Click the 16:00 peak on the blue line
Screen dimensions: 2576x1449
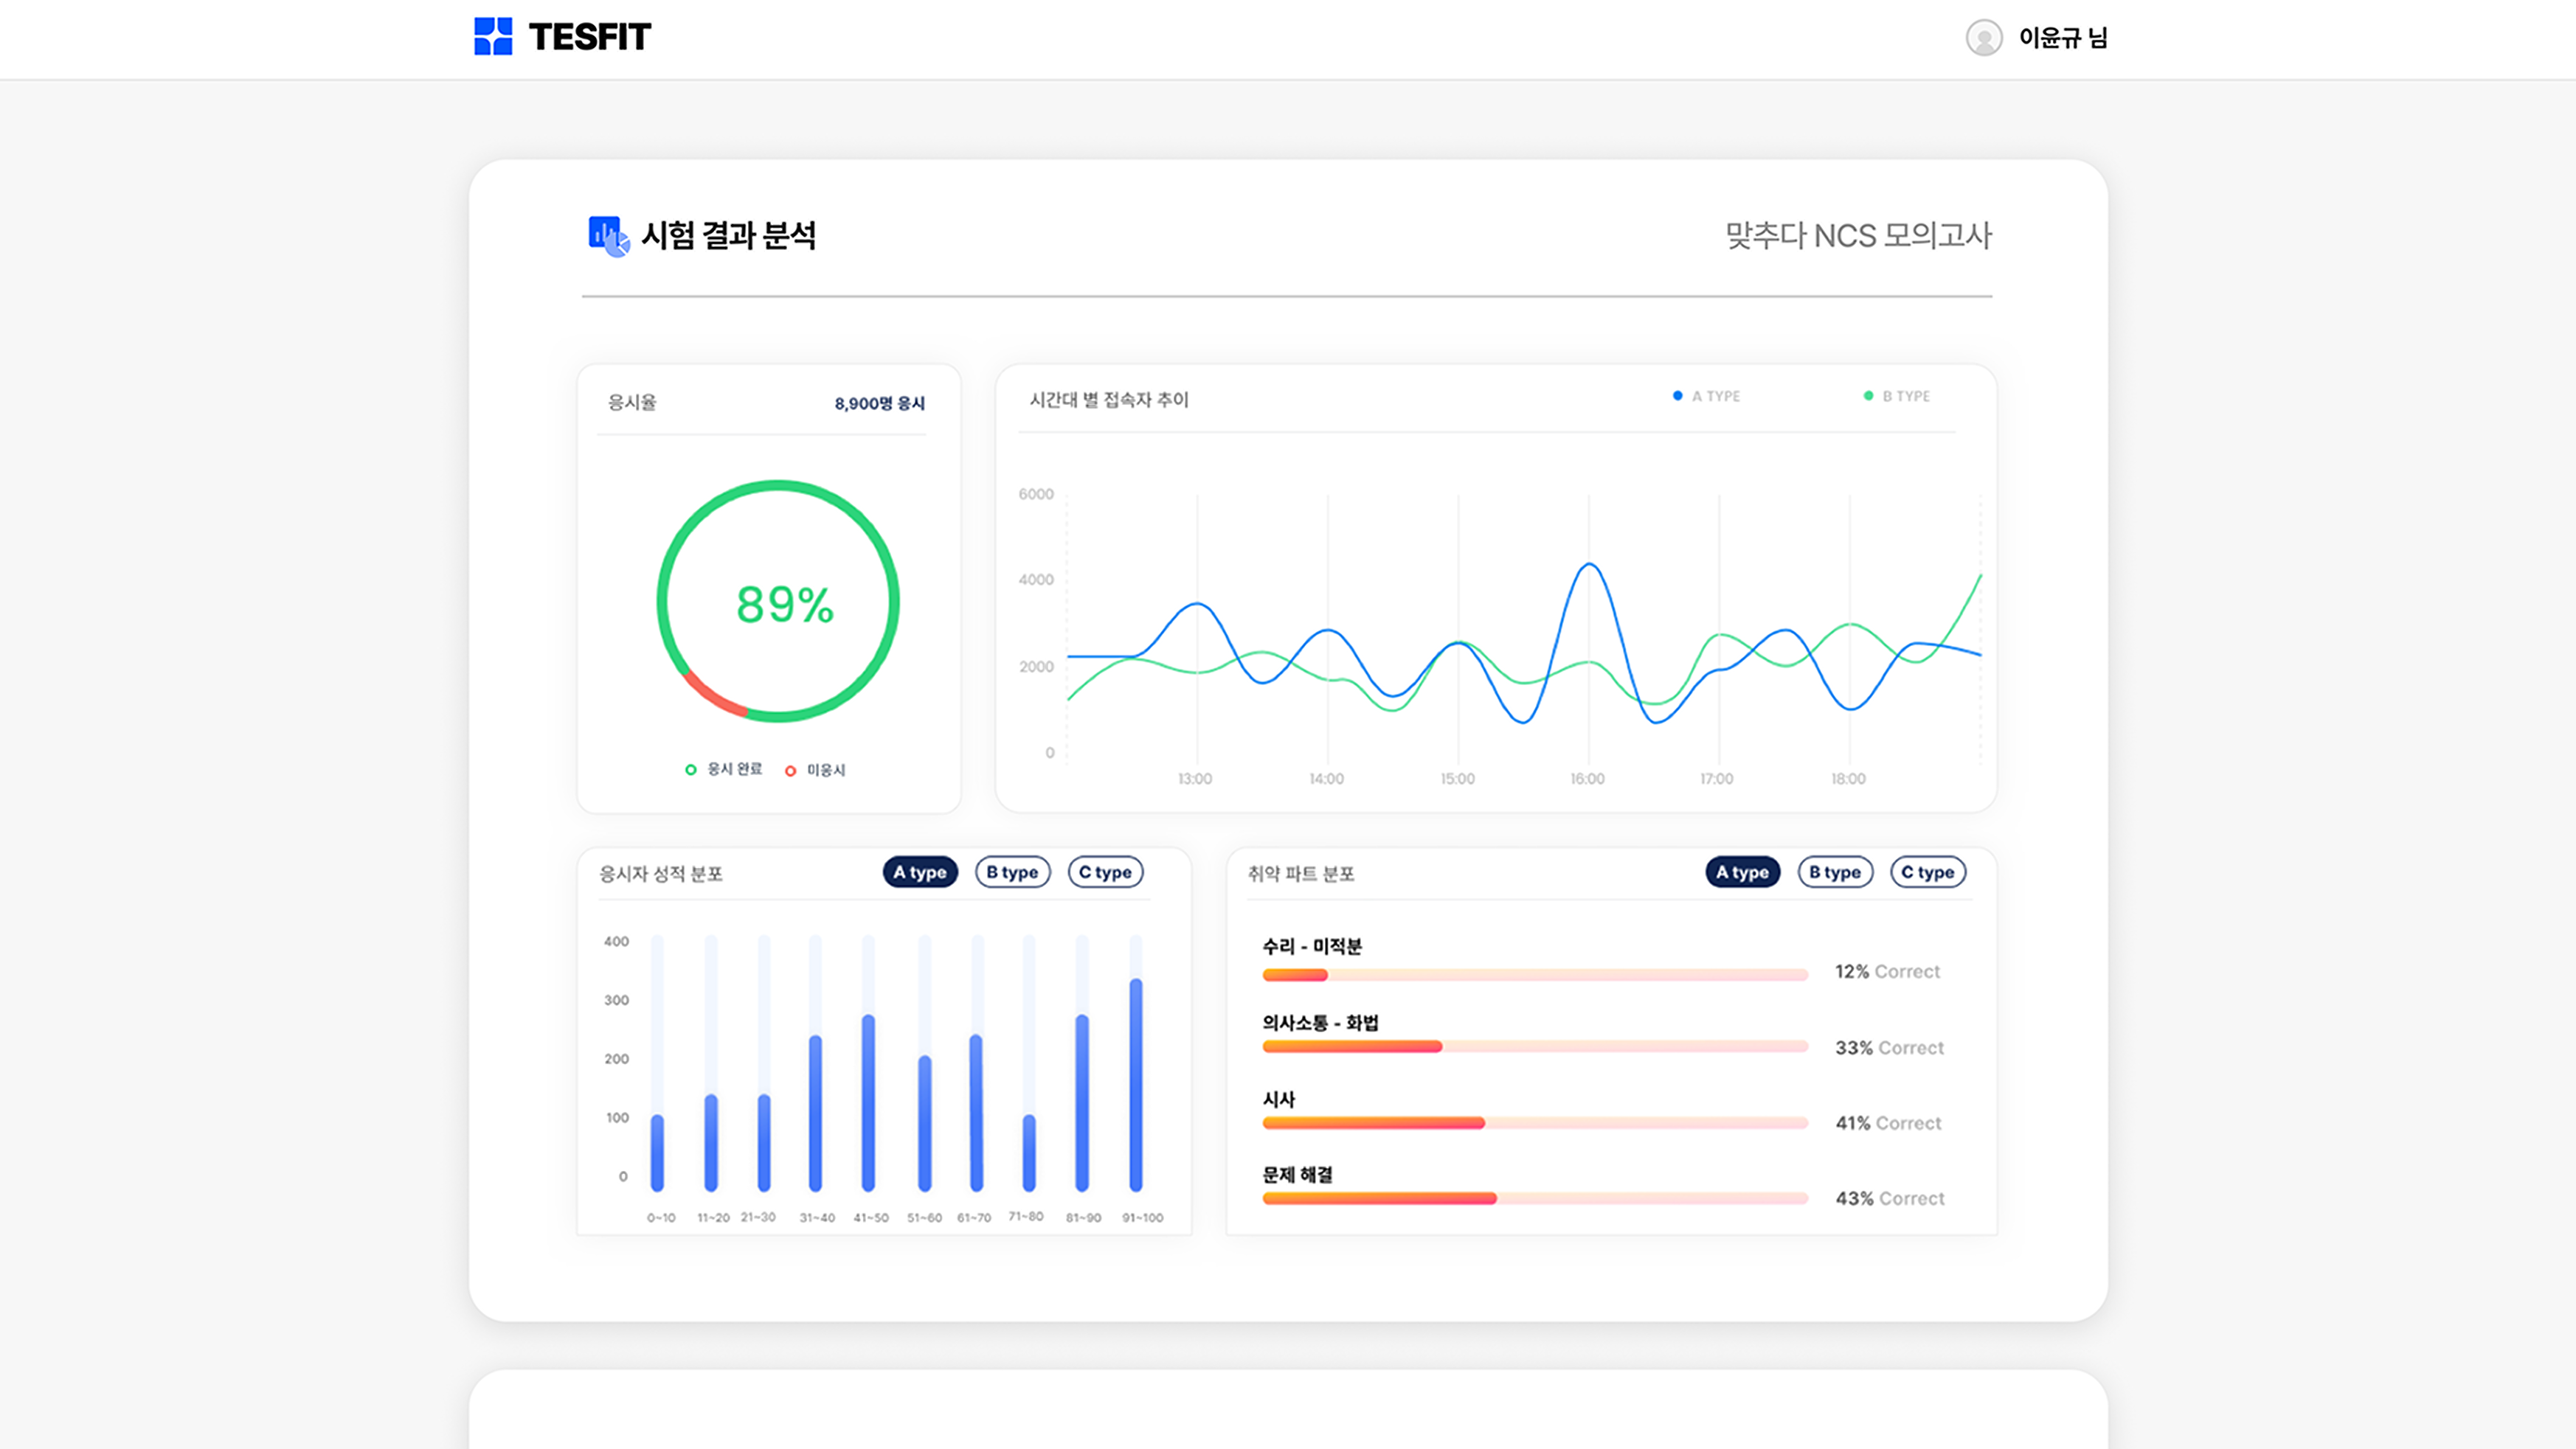pyautogui.click(x=1589, y=566)
